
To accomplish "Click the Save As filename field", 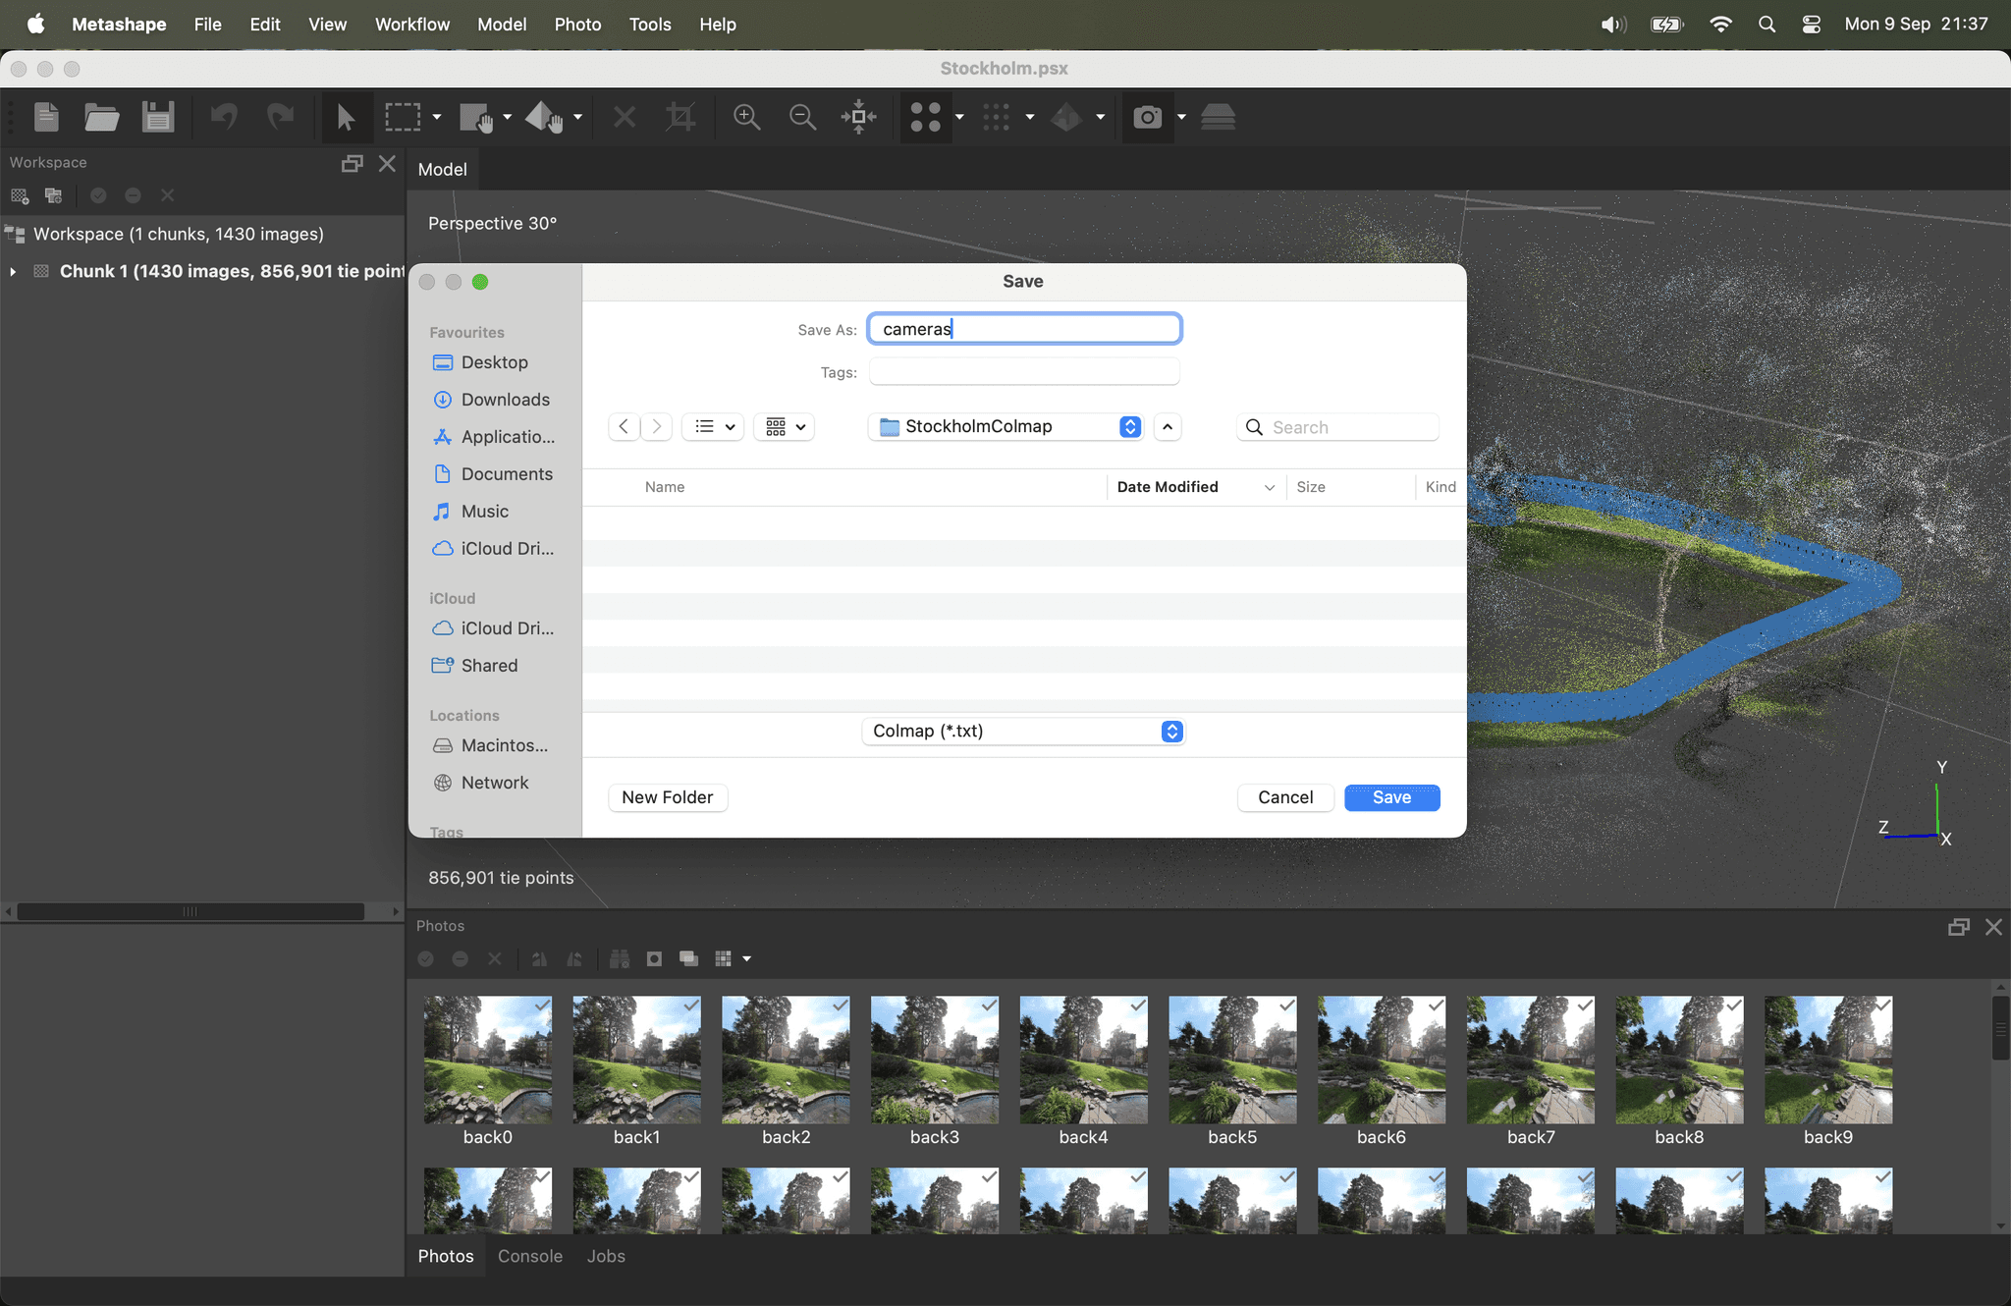I will [1022, 328].
